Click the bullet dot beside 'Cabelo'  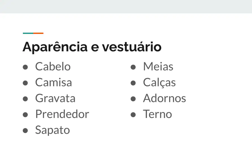click(25, 67)
